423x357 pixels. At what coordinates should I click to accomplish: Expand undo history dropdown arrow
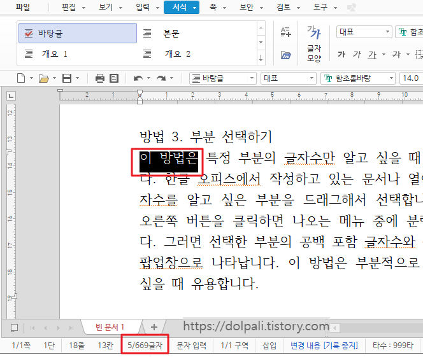[148, 78]
